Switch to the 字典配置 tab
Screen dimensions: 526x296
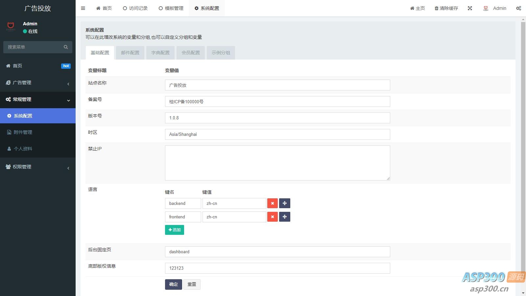[160, 53]
